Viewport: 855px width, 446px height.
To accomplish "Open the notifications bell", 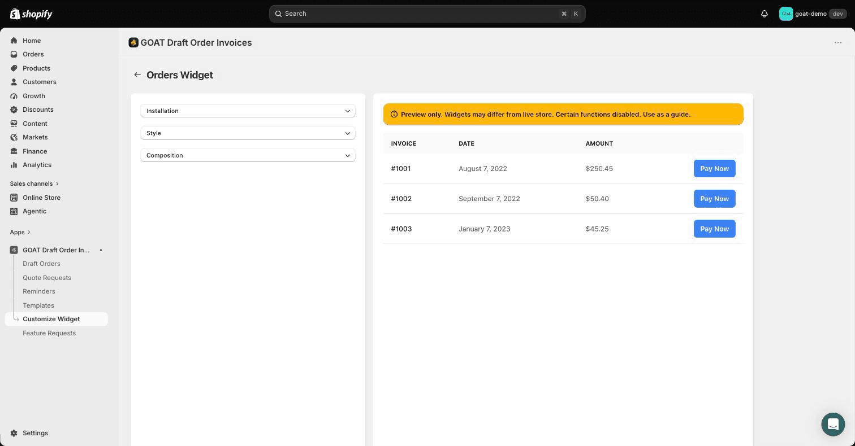I will coord(765,14).
